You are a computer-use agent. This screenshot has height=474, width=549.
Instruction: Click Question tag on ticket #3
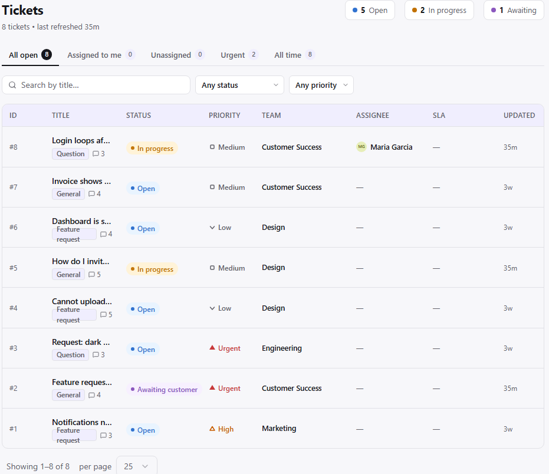click(x=70, y=355)
